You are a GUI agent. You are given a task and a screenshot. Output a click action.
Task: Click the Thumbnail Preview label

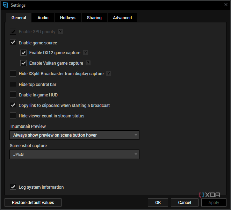point(28,126)
